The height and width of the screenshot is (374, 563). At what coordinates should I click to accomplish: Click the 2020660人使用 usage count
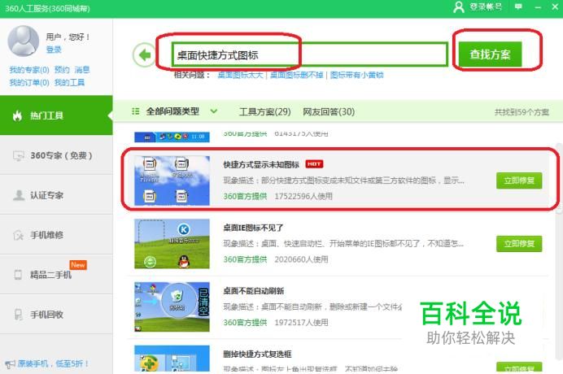tap(301, 259)
